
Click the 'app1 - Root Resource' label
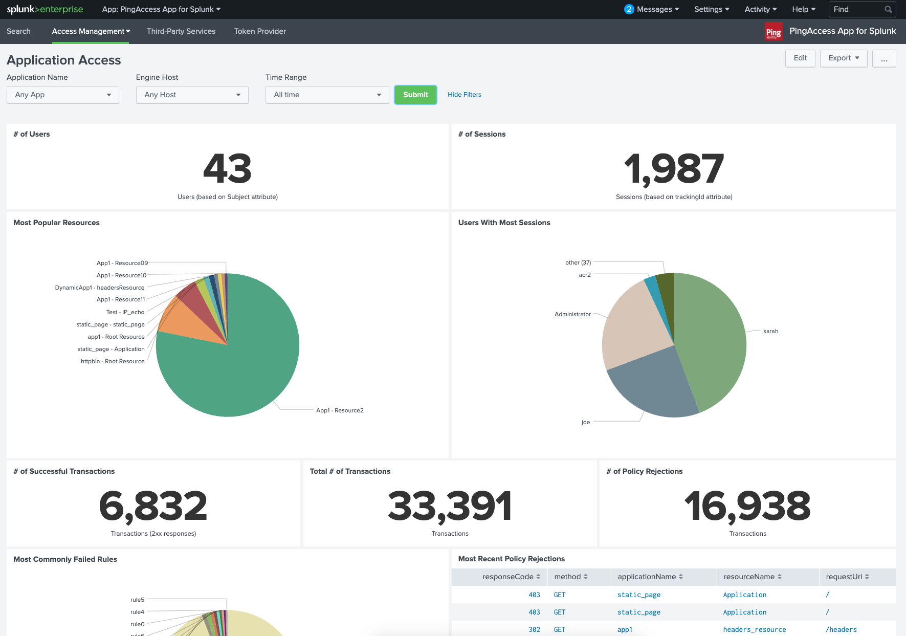[x=116, y=337]
